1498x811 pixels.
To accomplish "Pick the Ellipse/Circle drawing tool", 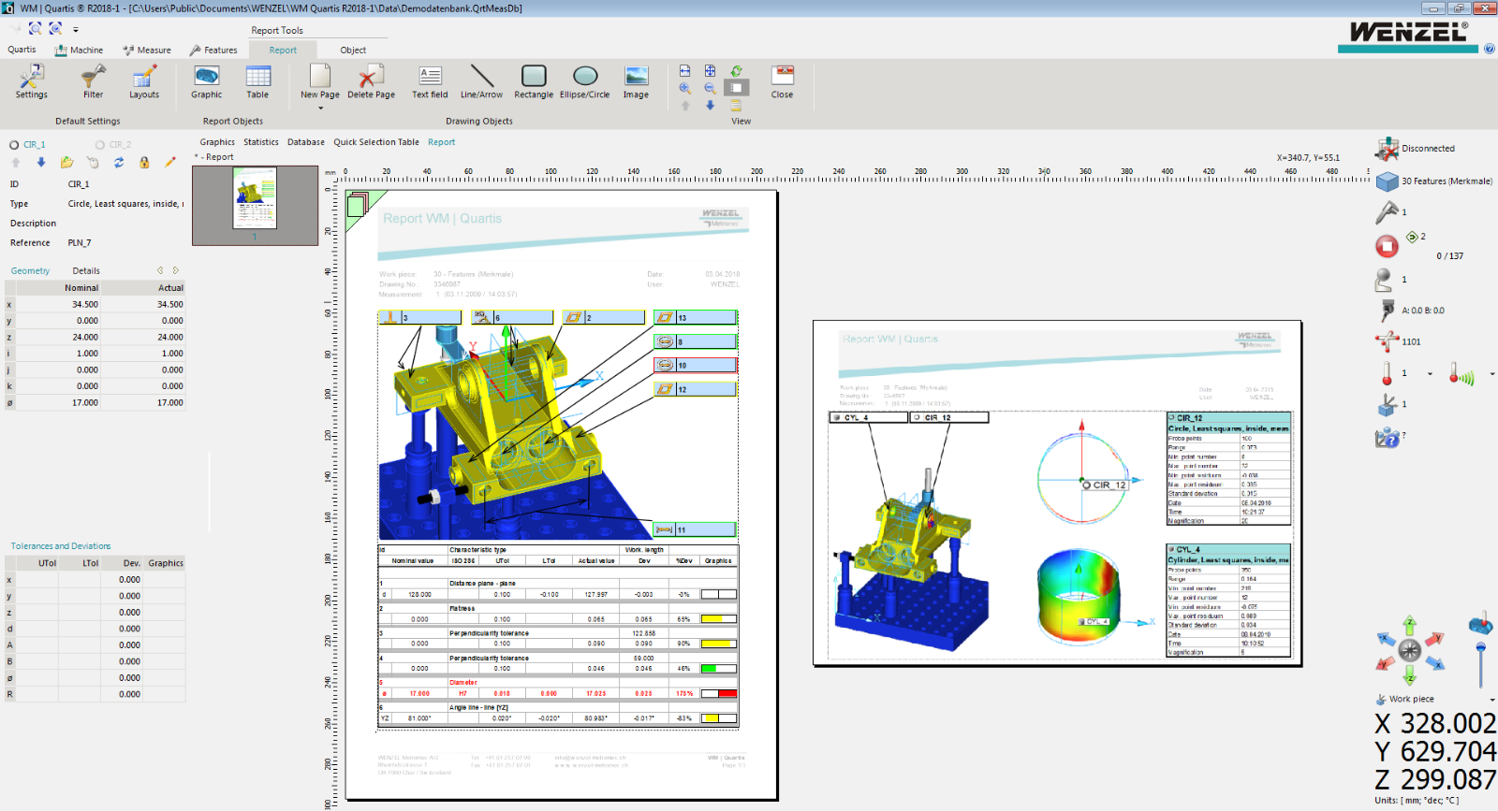I will pos(584,81).
